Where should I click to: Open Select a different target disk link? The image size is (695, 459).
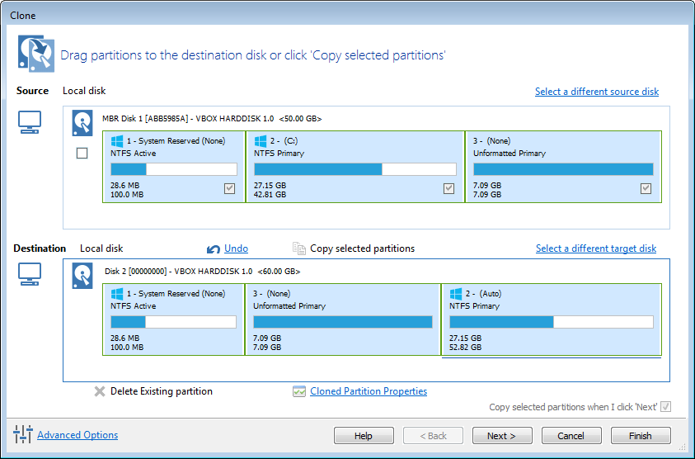pyautogui.click(x=596, y=248)
